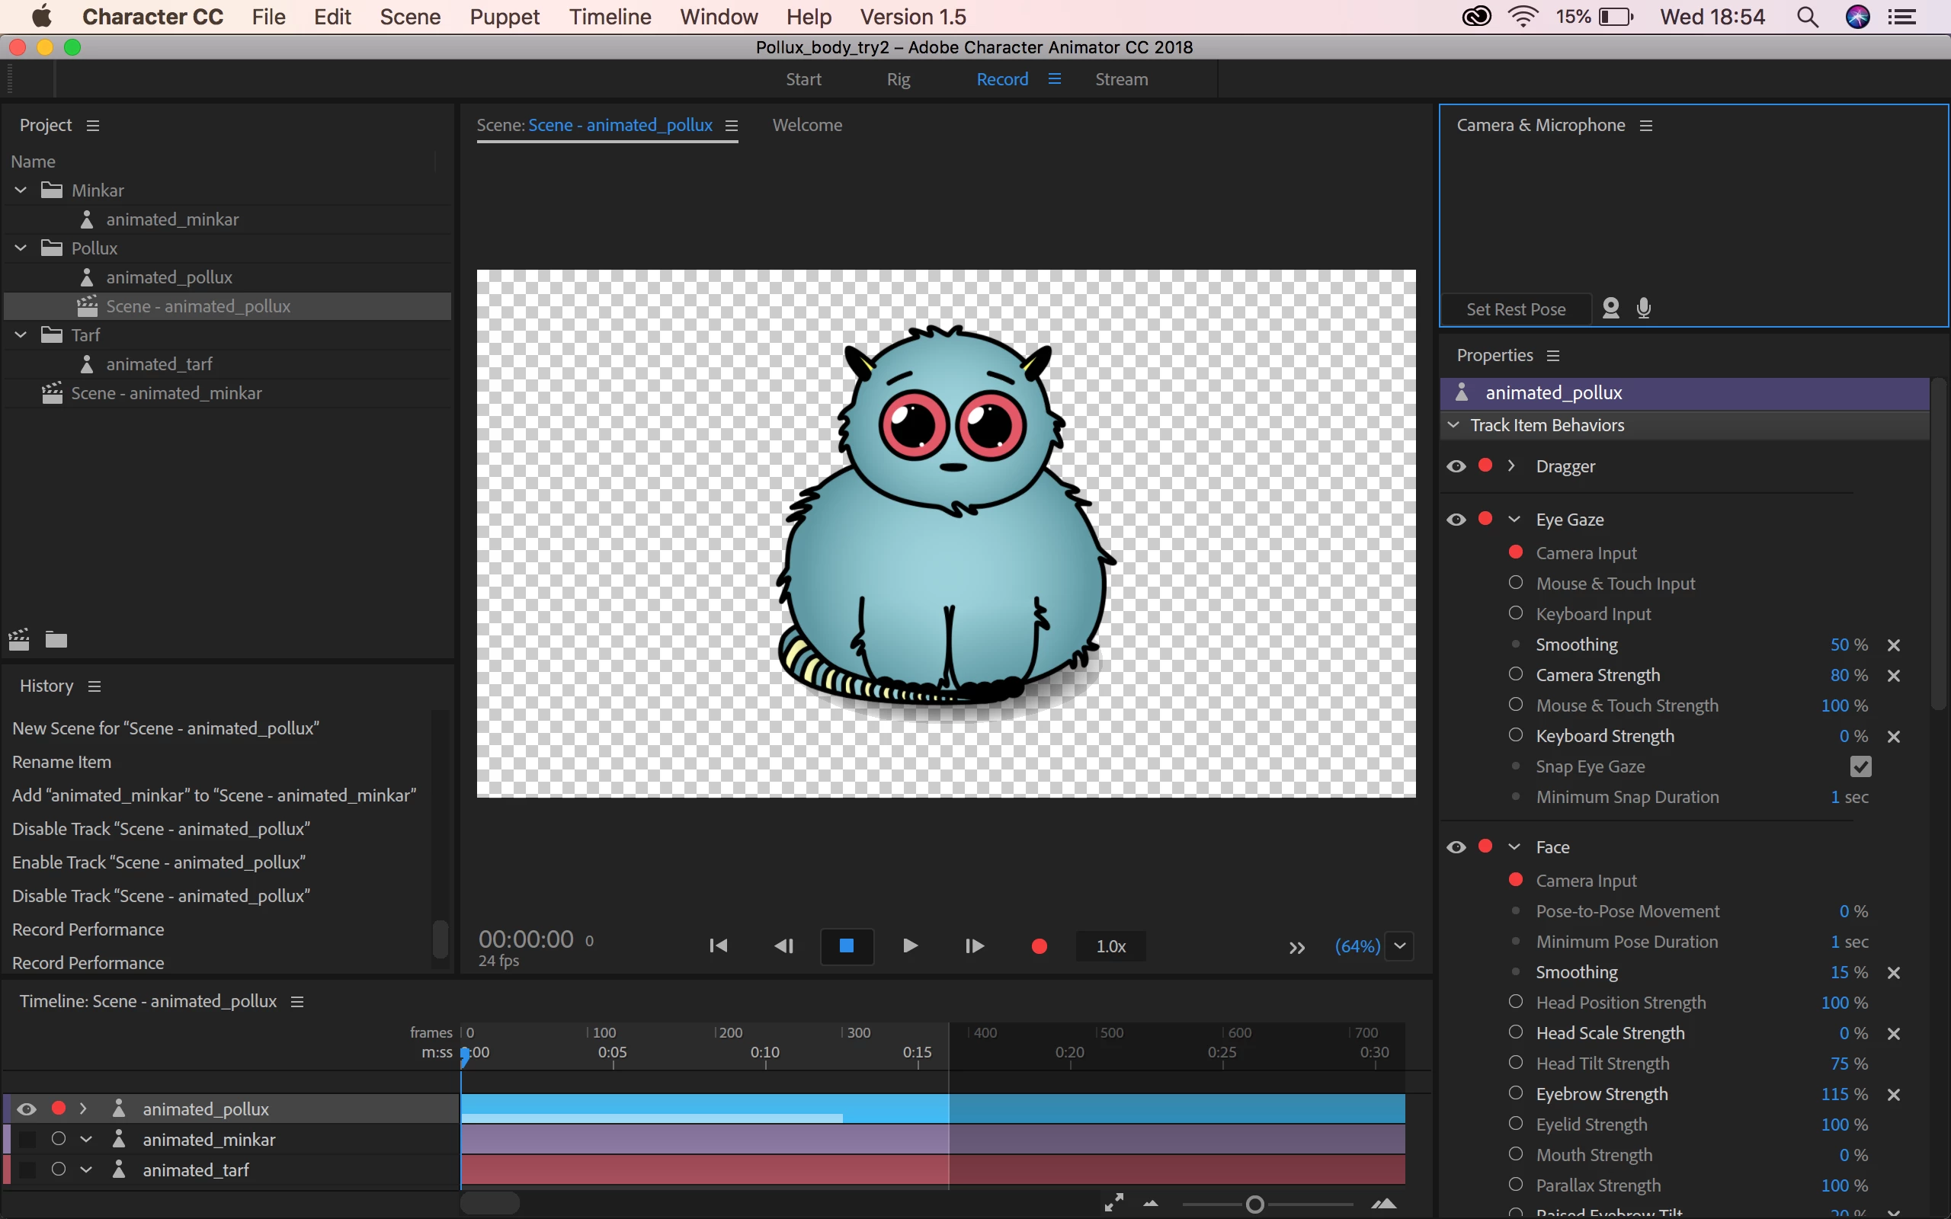Zoom in timeline with large mountain icon
The height and width of the screenshot is (1219, 1951).
click(1383, 1204)
